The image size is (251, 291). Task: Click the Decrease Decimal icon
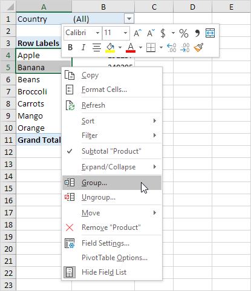tap(185, 48)
